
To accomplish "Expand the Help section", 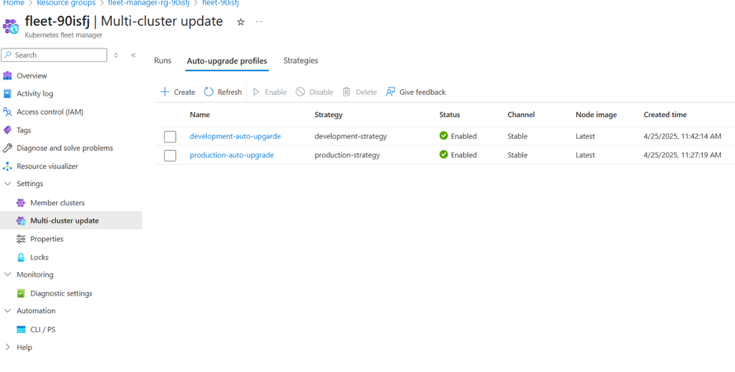I will (7, 347).
